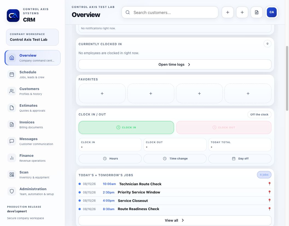
Task: Add a favorite in the second slot
Action: [151, 94]
